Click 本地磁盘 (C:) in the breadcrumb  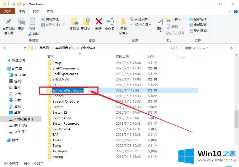65,48
